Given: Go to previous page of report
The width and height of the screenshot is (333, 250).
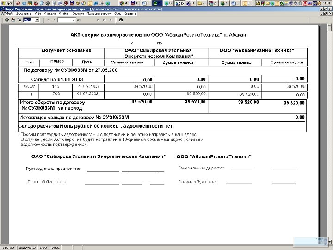Looking at the screenshot, I should click(55, 20).
